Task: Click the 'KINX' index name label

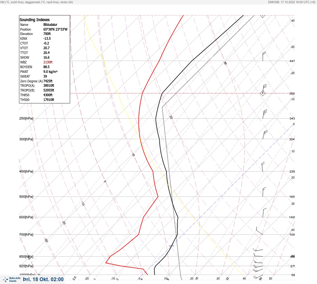Action: pos(24,38)
